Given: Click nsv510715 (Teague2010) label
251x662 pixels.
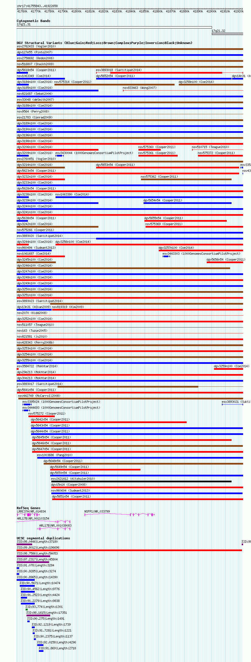Looking at the screenshot, I should (x=210, y=147).
